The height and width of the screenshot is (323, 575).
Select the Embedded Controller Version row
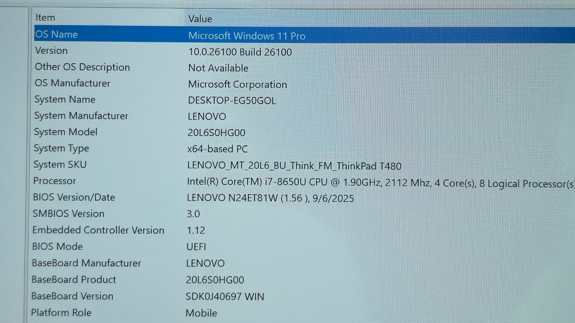98,230
